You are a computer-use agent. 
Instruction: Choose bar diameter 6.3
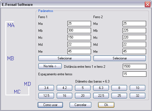click(101, 88)
